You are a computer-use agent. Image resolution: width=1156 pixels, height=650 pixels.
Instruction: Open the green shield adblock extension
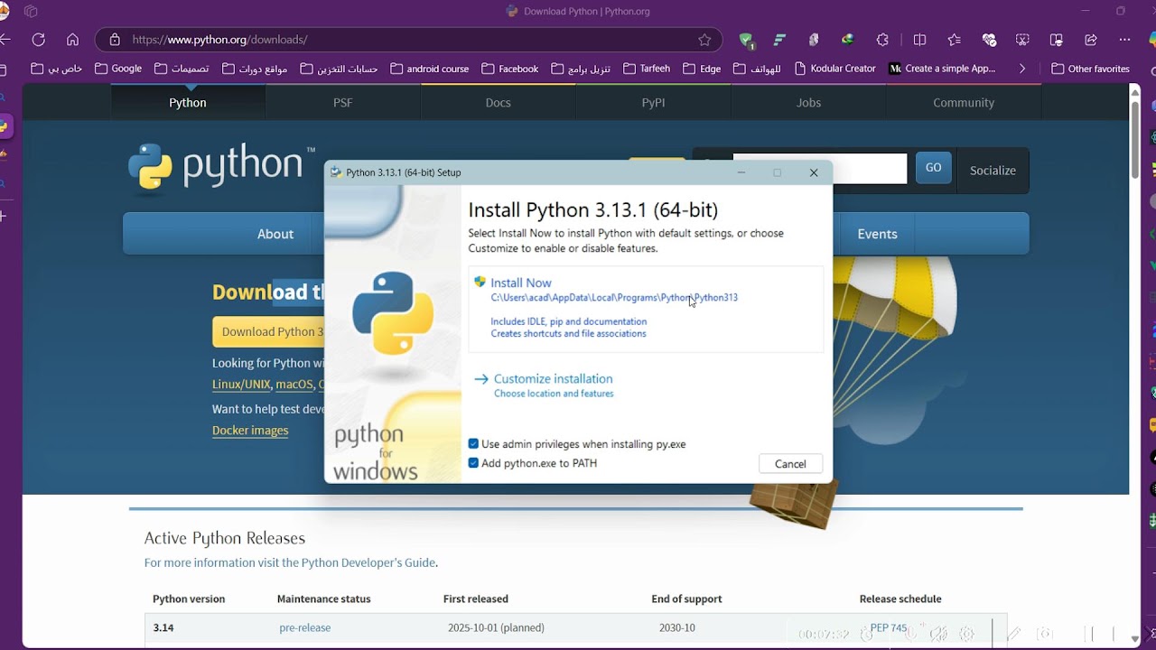(x=746, y=40)
